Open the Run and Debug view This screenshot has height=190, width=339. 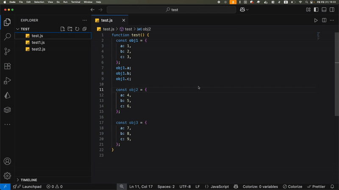[x=7, y=81]
